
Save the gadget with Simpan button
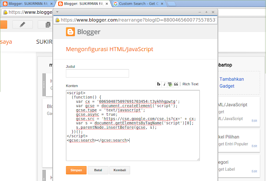tap(76, 170)
